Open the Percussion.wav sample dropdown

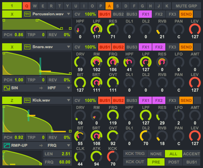click(x=68, y=14)
